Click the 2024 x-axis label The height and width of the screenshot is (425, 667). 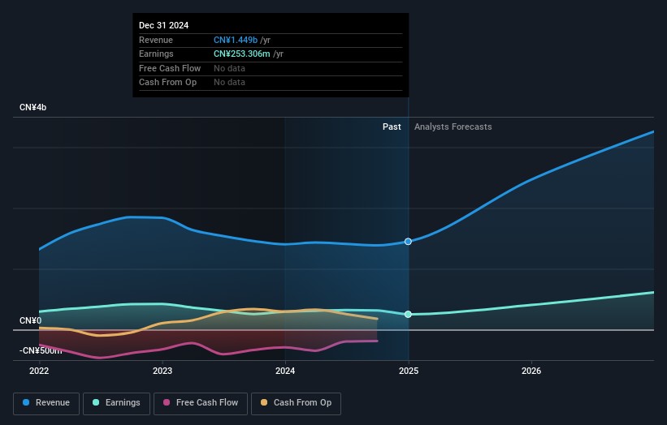pyautogui.click(x=285, y=371)
